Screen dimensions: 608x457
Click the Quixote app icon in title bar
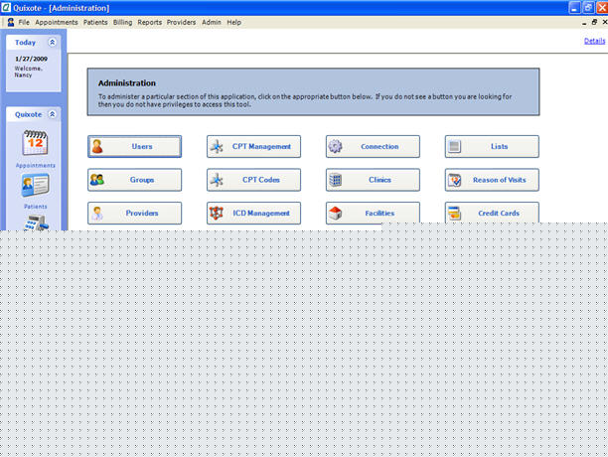pos(6,7)
